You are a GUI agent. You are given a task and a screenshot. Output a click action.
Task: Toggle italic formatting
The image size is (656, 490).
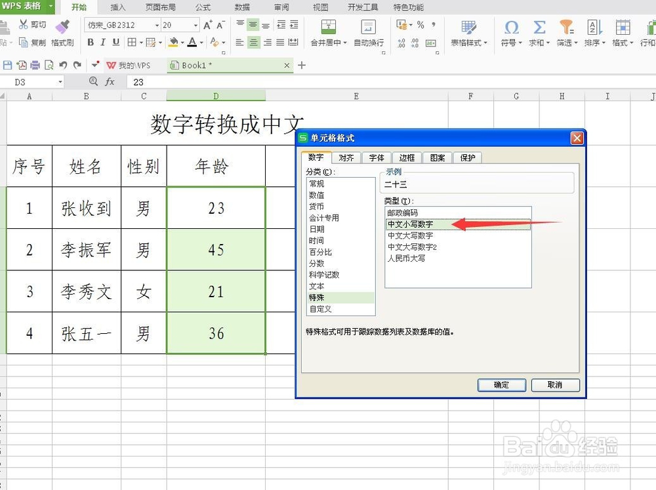[102, 41]
